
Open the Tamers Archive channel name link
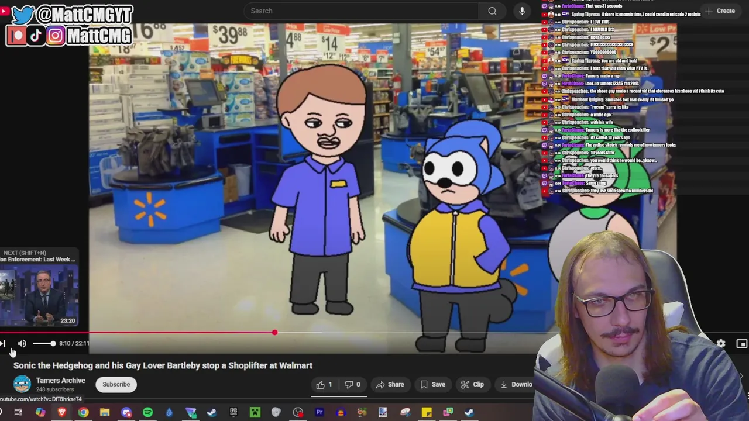(61, 381)
